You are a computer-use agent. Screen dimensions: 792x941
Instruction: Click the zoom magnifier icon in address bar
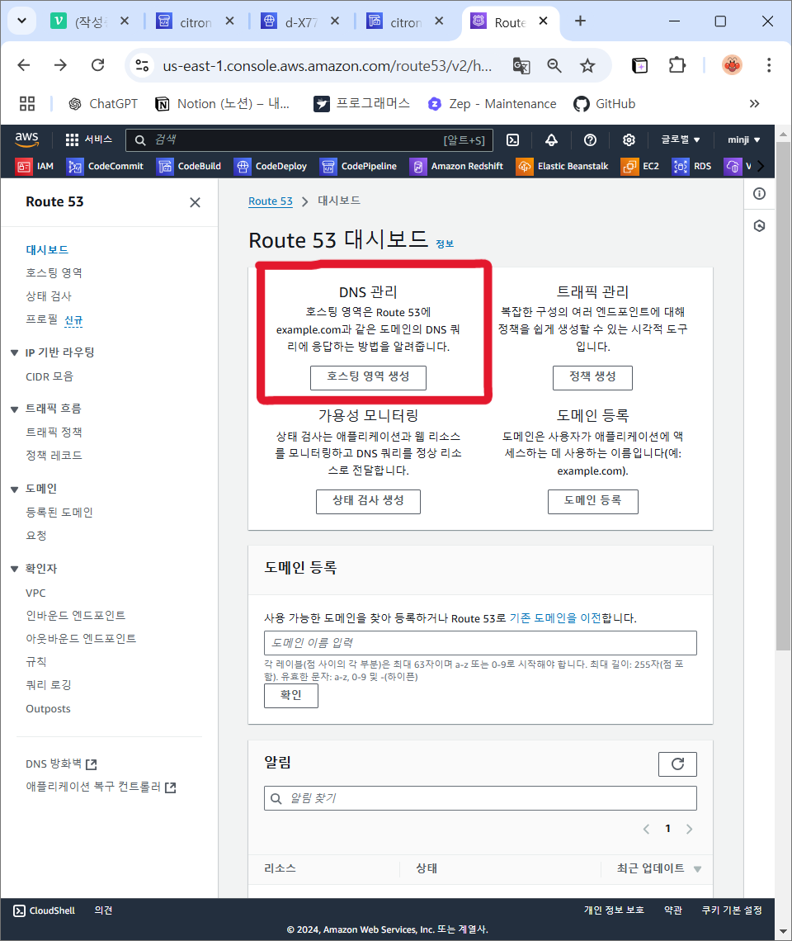pyautogui.click(x=554, y=65)
